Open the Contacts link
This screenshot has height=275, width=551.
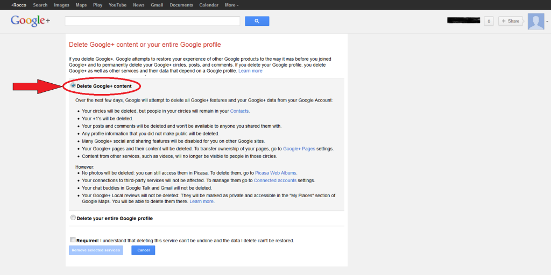tap(239, 111)
